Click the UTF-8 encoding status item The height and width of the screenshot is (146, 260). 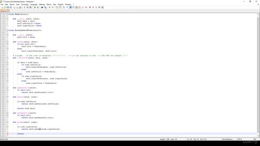tap(239, 139)
